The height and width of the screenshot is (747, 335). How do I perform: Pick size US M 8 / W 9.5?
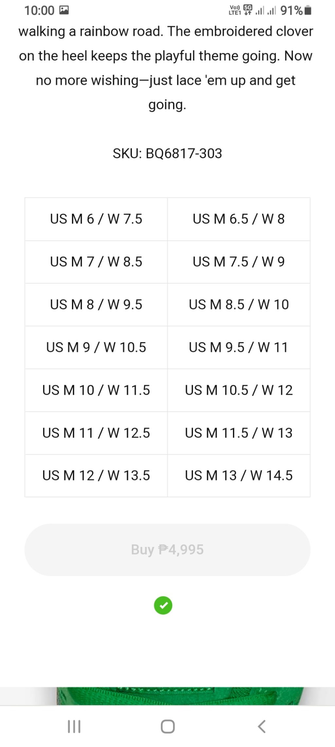(96, 305)
